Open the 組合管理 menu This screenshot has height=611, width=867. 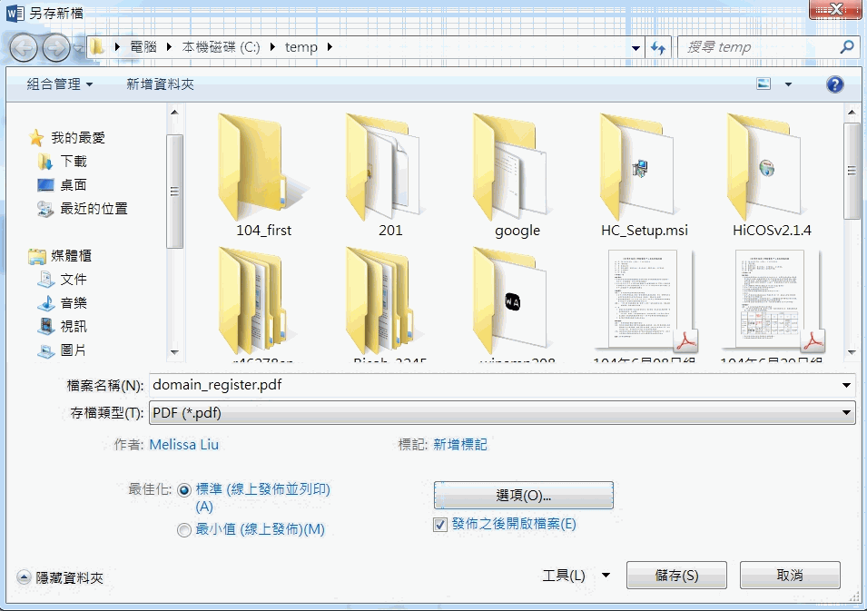(x=60, y=84)
